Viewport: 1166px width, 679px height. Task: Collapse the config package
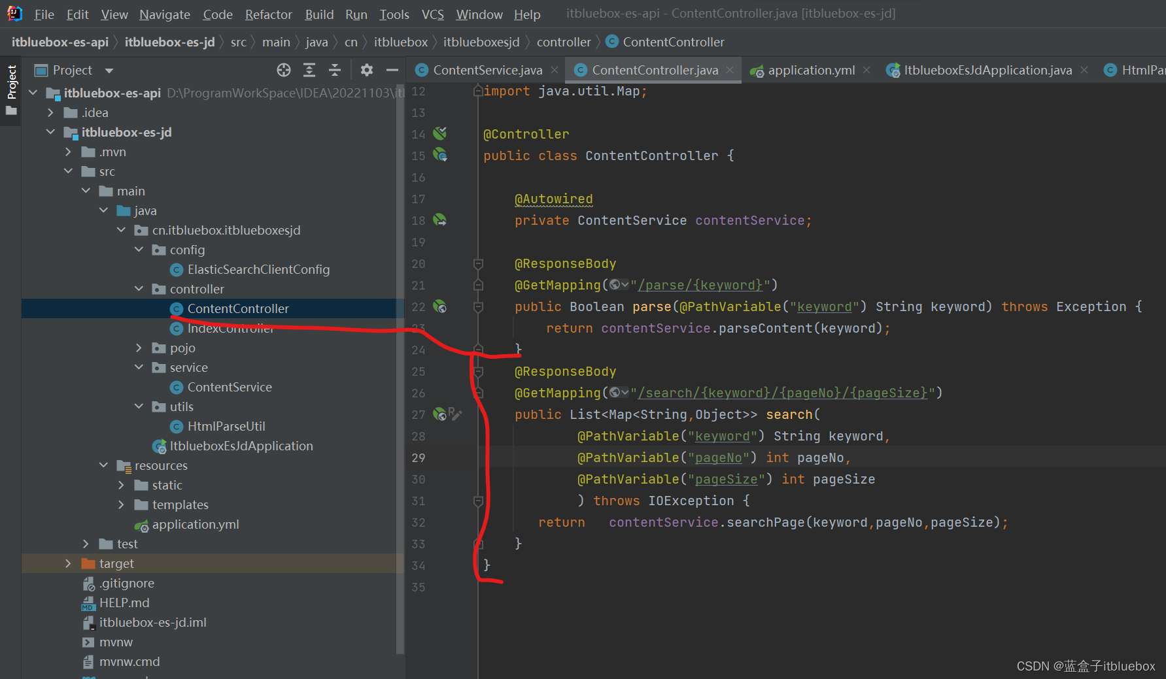pos(139,250)
